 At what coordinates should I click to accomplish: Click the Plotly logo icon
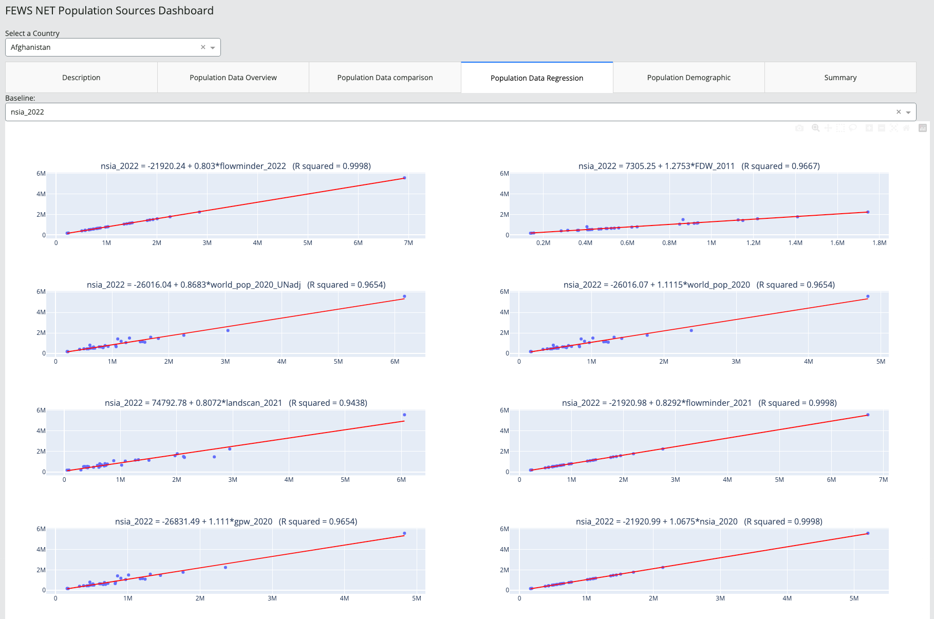[923, 128]
